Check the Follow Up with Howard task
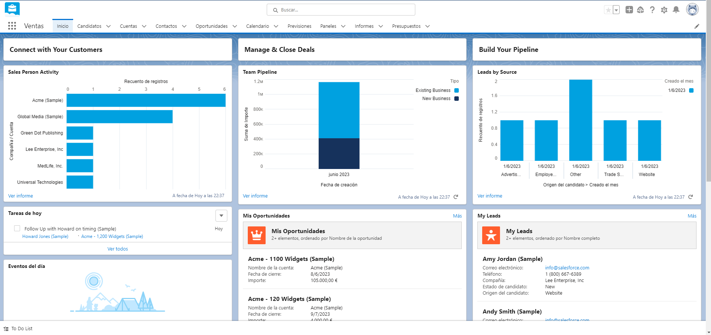The image size is (711, 335). click(x=17, y=228)
